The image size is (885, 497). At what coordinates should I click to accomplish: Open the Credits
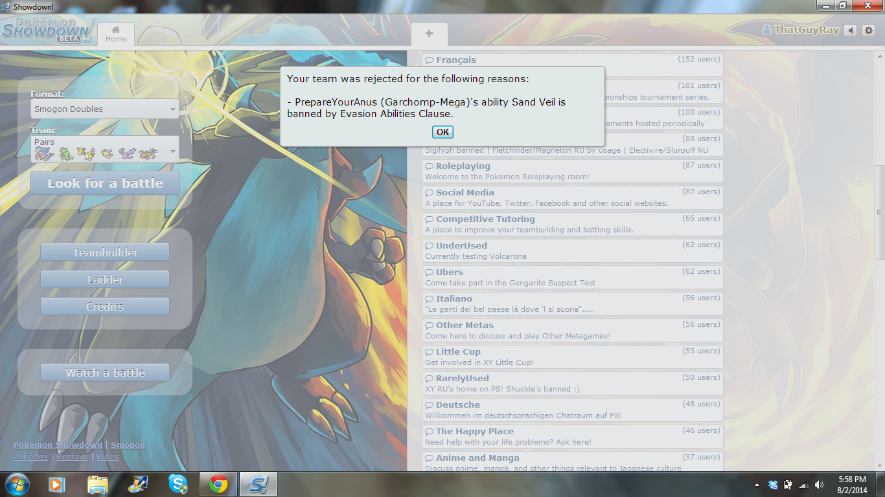[x=105, y=307]
